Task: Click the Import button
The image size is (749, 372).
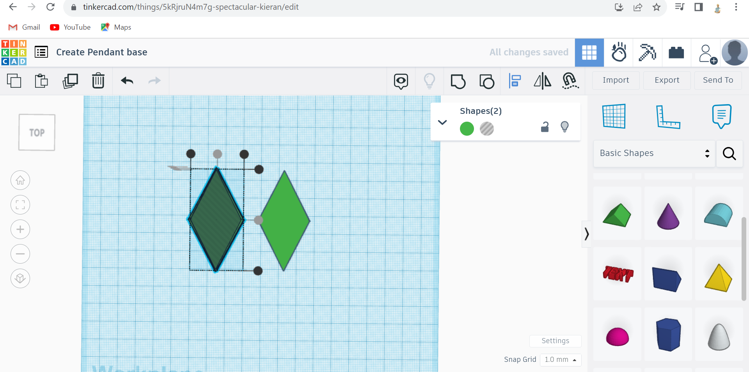Action: 616,80
